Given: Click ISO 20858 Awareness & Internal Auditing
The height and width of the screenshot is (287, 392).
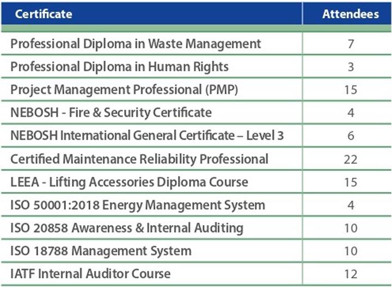Looking at the screenshot, I should pyautogui.click(x=127, y=228).
